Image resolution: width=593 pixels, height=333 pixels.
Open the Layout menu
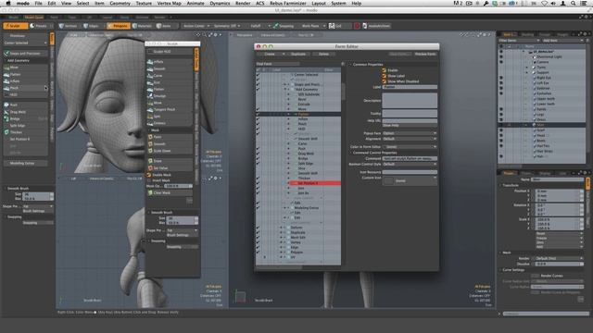click(319, 4)
